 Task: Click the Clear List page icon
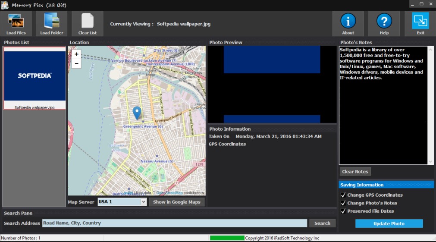(87, 21)
